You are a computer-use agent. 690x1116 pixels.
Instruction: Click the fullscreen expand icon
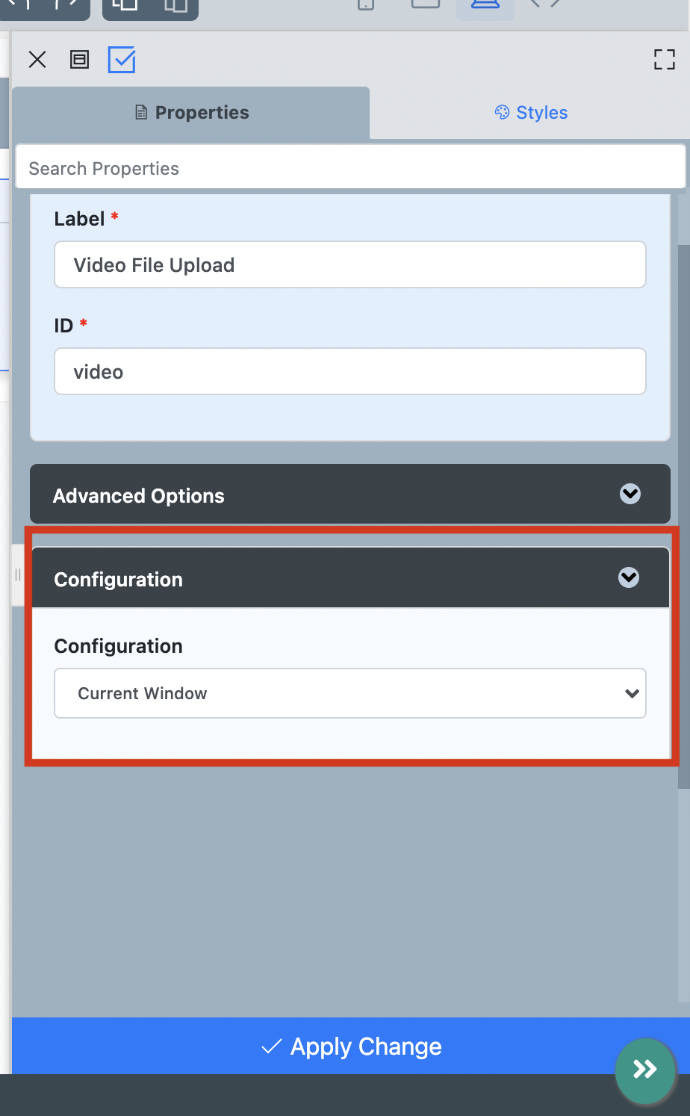[664, 60]
